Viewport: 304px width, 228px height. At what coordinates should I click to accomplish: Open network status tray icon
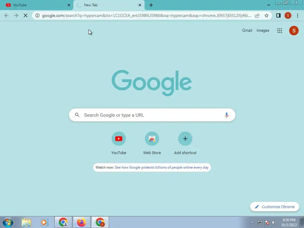[259, 222]
